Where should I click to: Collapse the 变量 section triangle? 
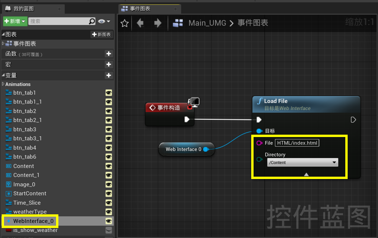[3, 75]
